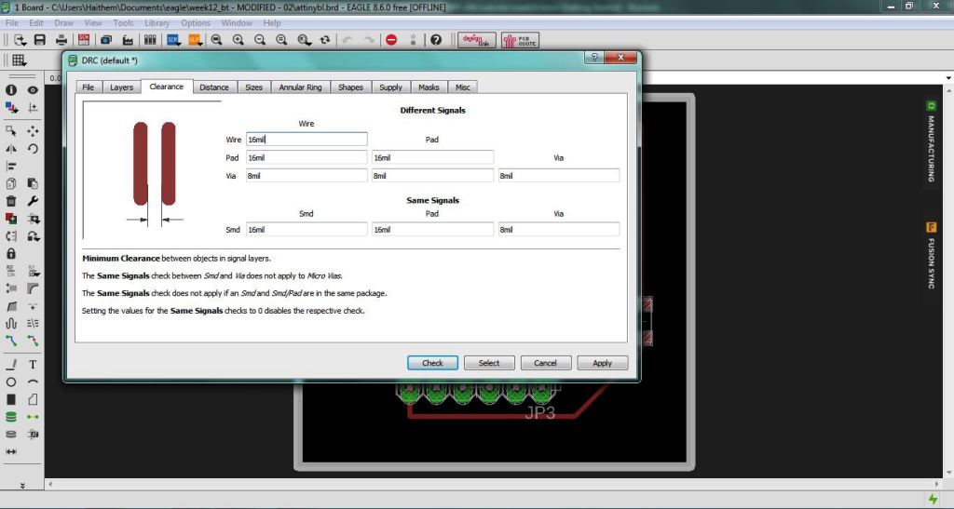954x509 pixels.
Task: Click the DRC dialog help question button
Action: coord(594,57)
